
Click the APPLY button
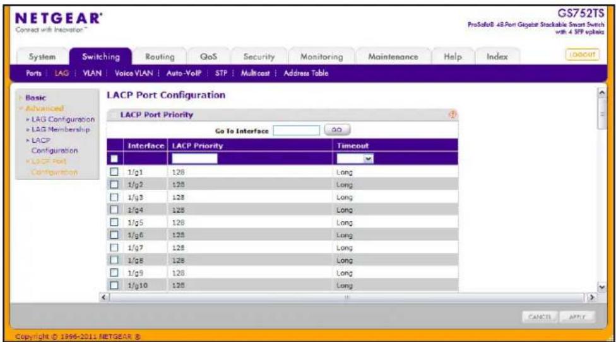click(x=577, y=317)
